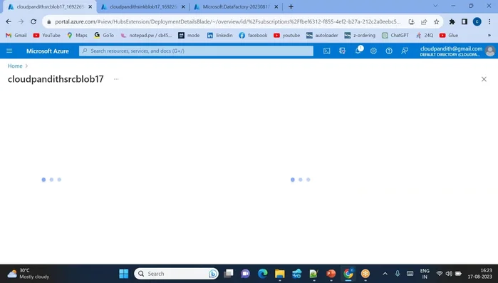Open the GoTo bookmark
Screen dimensions: 498x283
click(x=104, y=35)
